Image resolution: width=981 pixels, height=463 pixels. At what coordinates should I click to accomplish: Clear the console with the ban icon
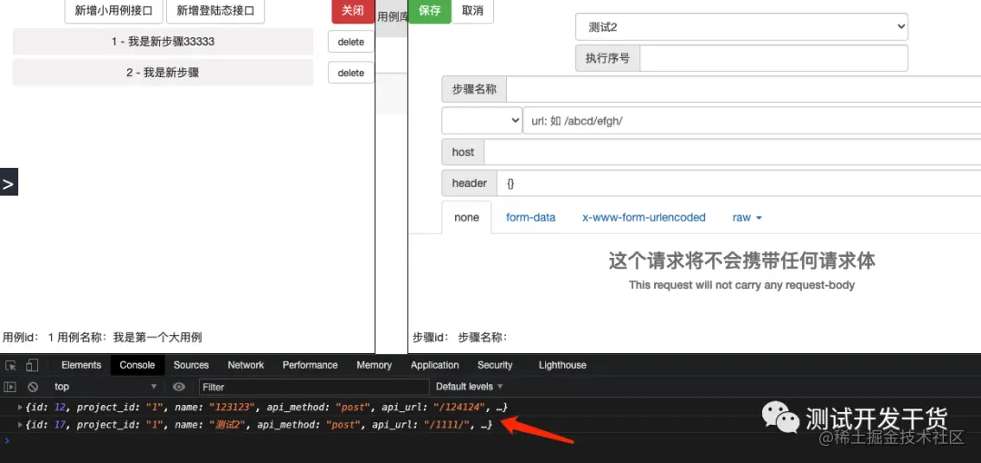(33, 387)
